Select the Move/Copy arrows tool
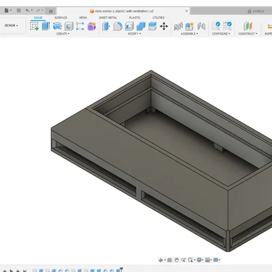272x272 pixels. [164, 27]
